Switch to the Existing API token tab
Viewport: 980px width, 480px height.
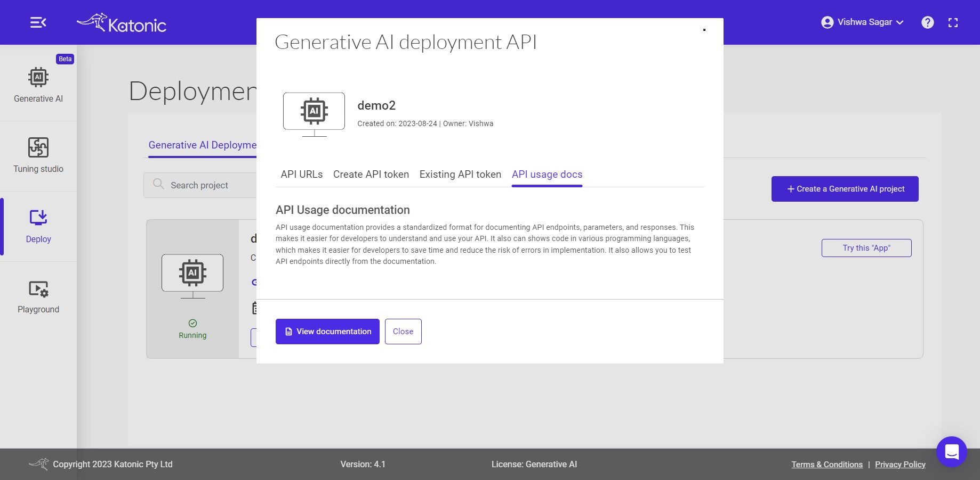tap(460, 175)
